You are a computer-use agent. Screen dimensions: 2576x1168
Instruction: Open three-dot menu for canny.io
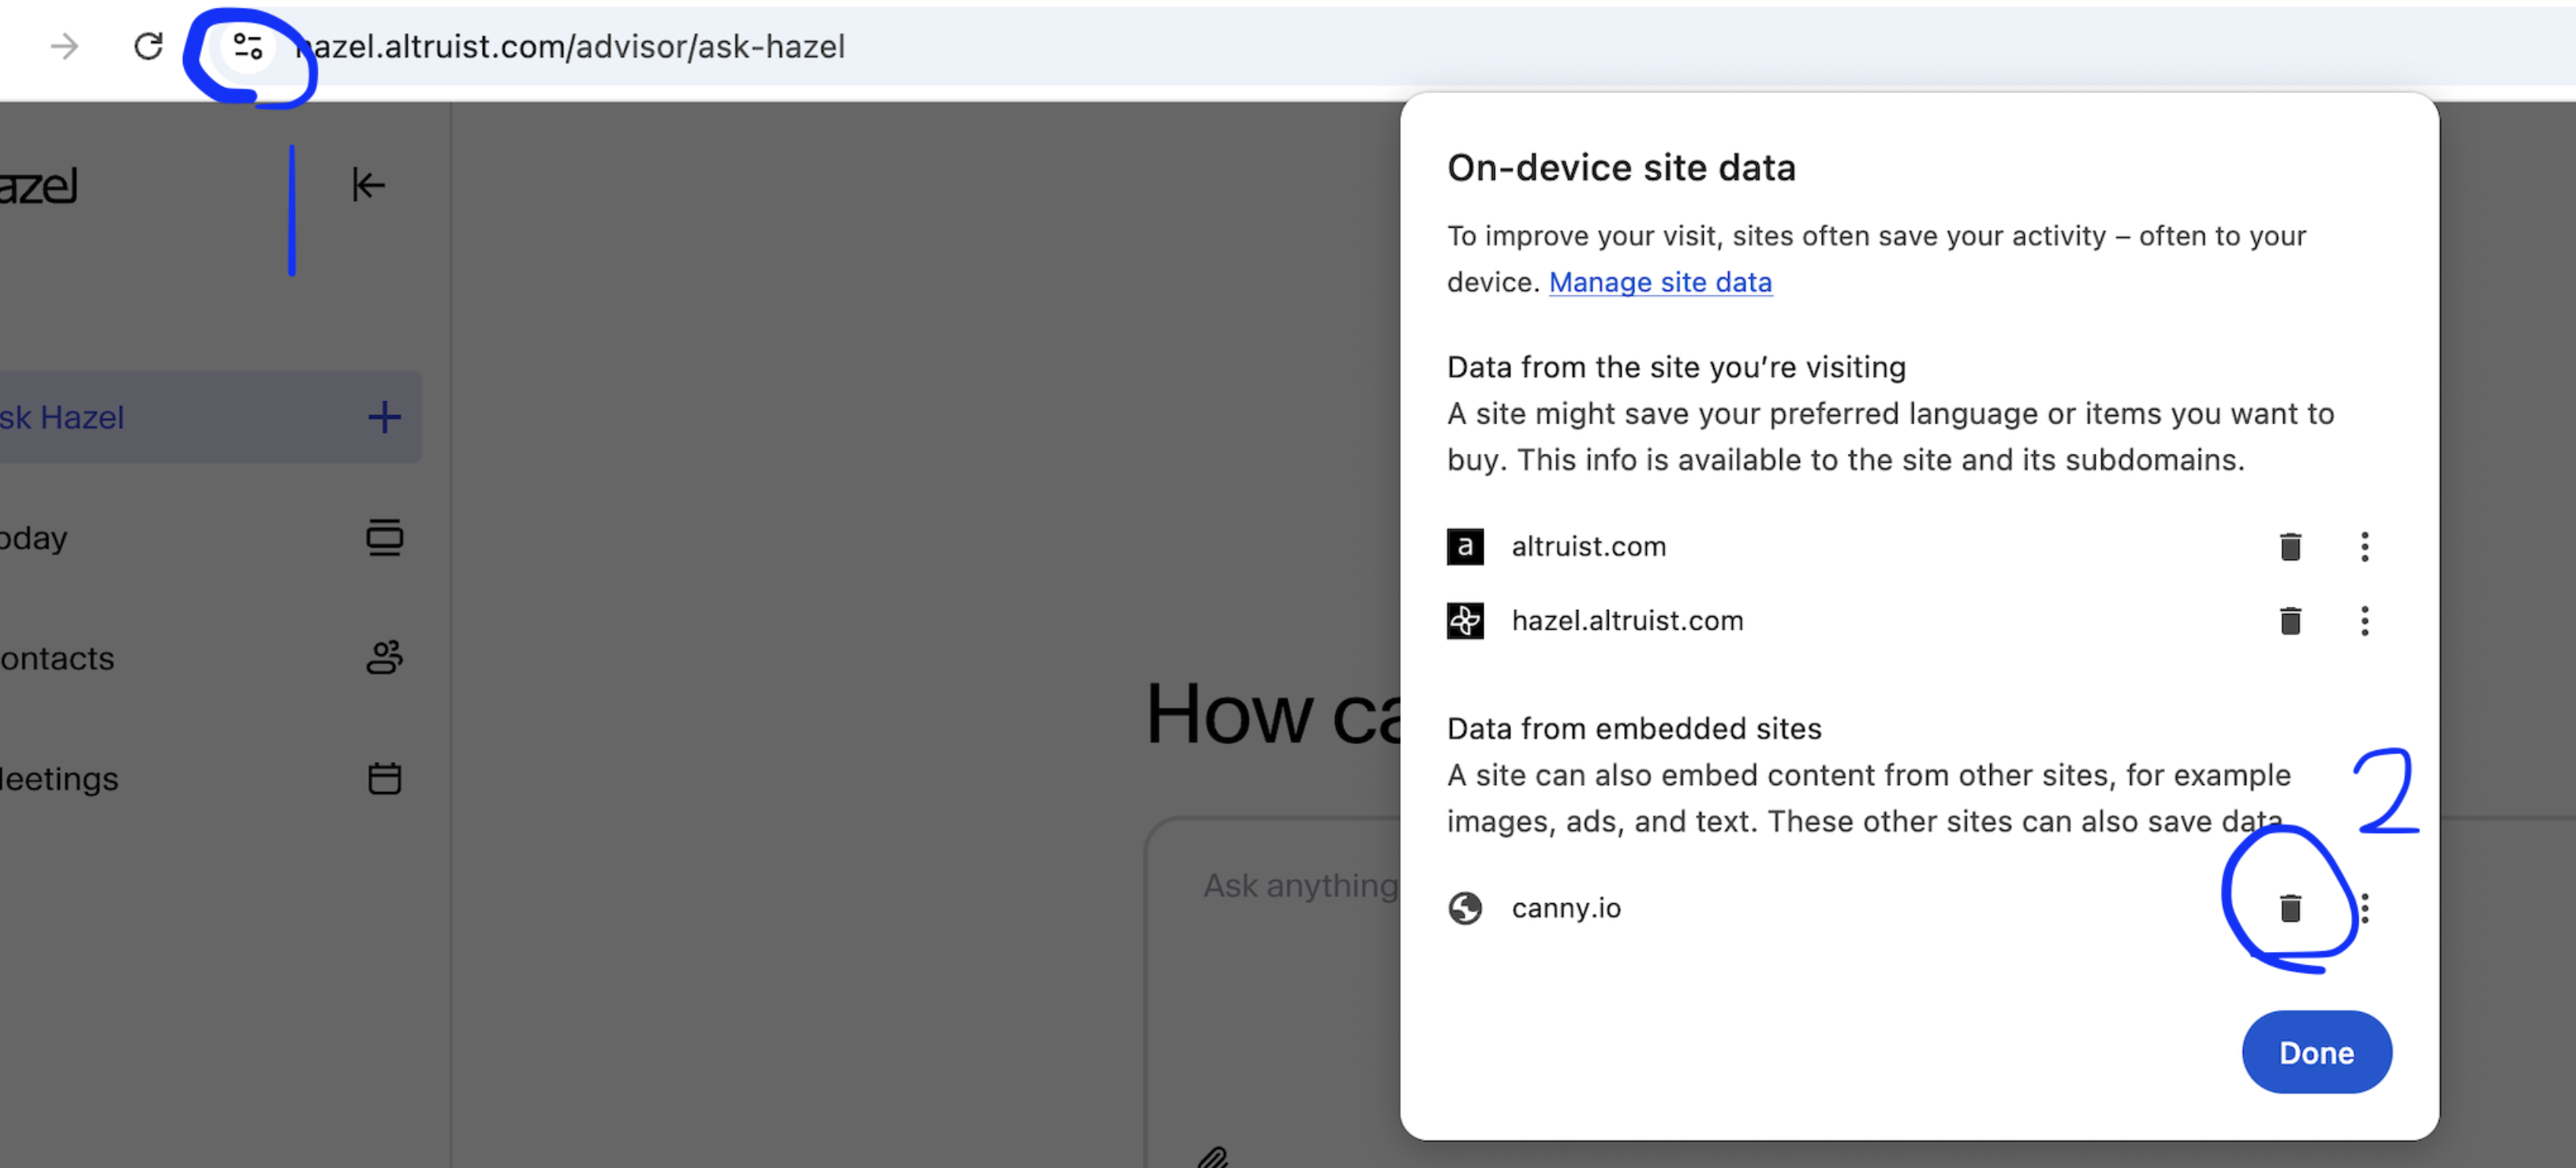(2364, 907)
